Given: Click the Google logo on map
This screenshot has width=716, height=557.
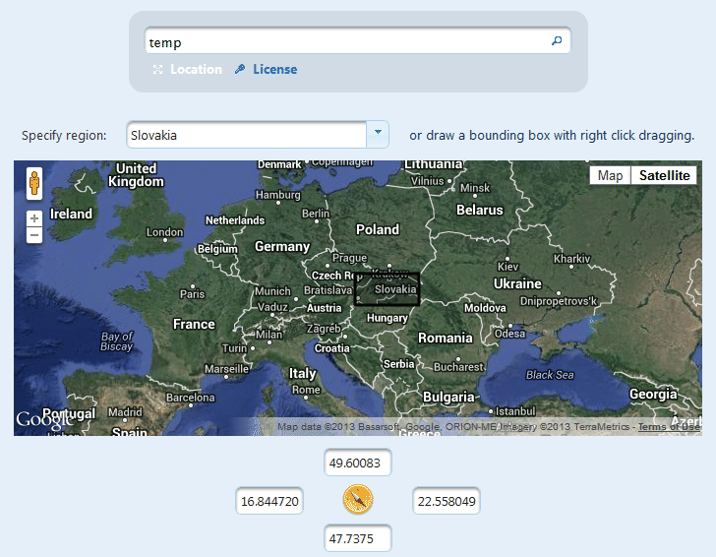Looking at the screenshot, I should coord(44,420).
